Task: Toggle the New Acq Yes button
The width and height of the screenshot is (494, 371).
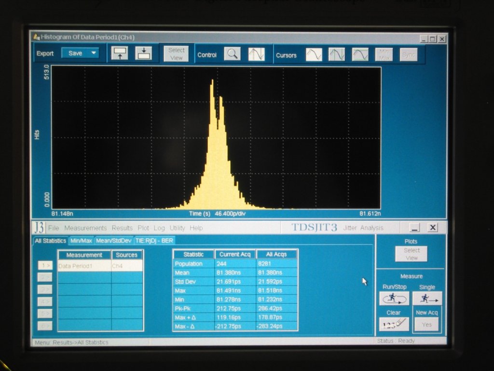Action: (x=426, y=324)
